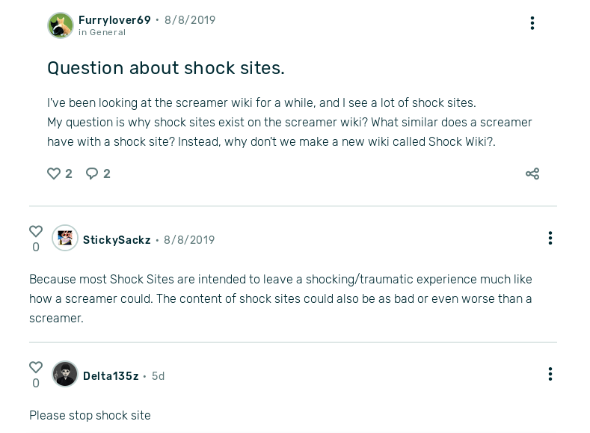Viewport: 590px width, 433px height.
Task: Click the post title Question about shock sites
Action: click(x=166, y=68)
